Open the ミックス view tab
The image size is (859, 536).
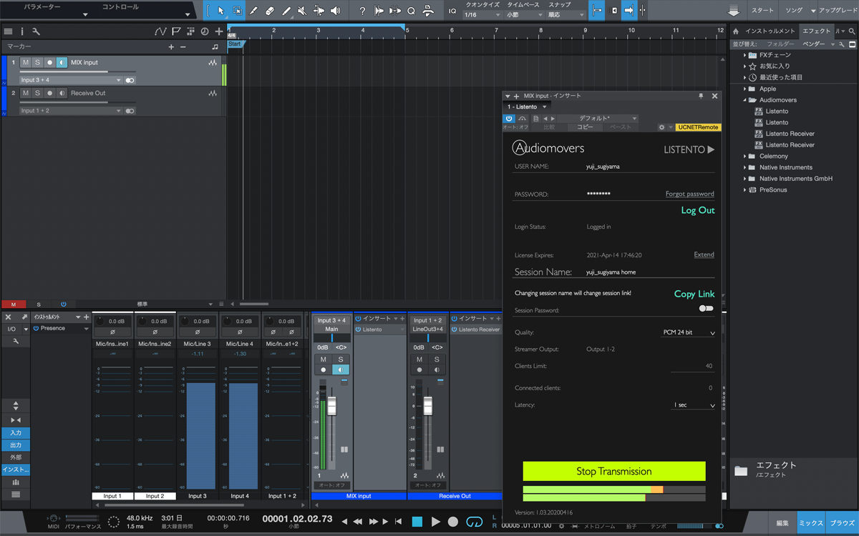coord(810,523)
